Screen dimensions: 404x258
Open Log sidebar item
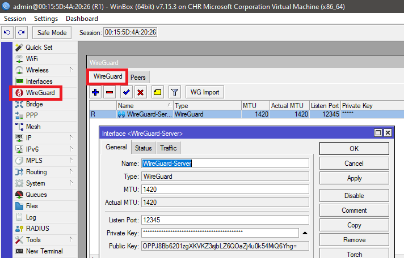(x=45, y=217)
